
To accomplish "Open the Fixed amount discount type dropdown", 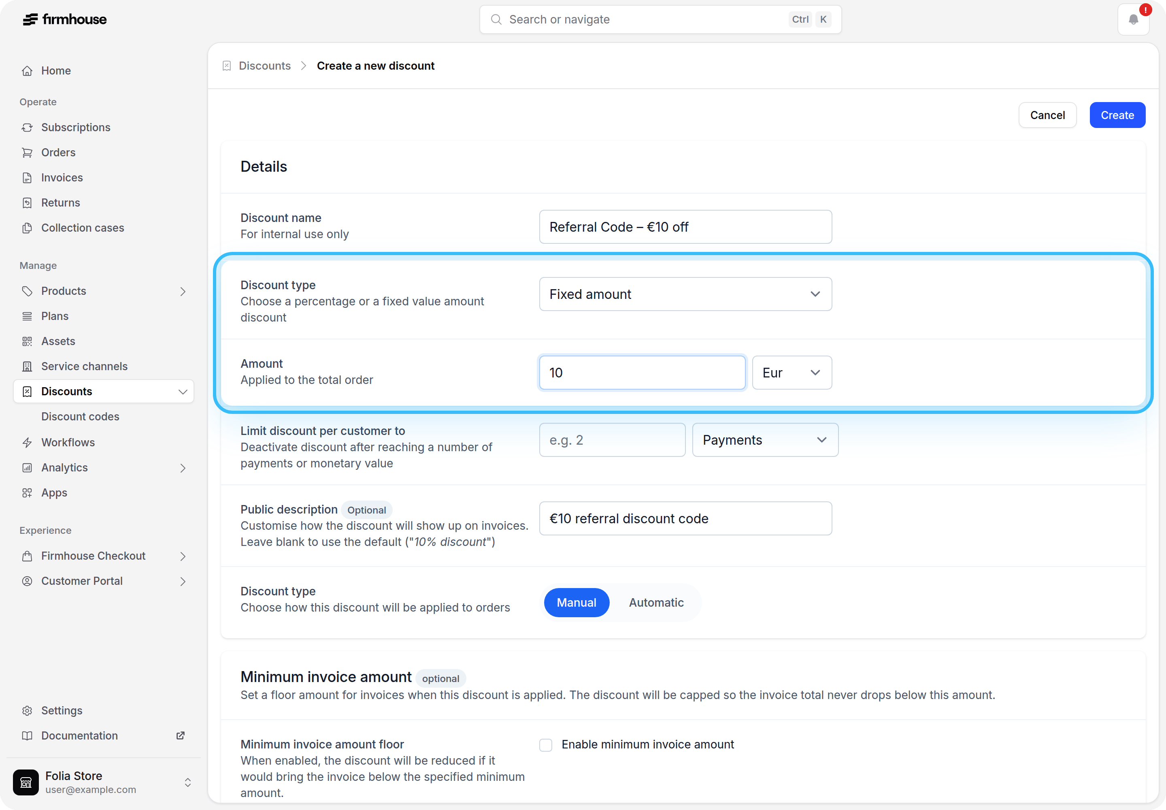I will click(685, 294).
